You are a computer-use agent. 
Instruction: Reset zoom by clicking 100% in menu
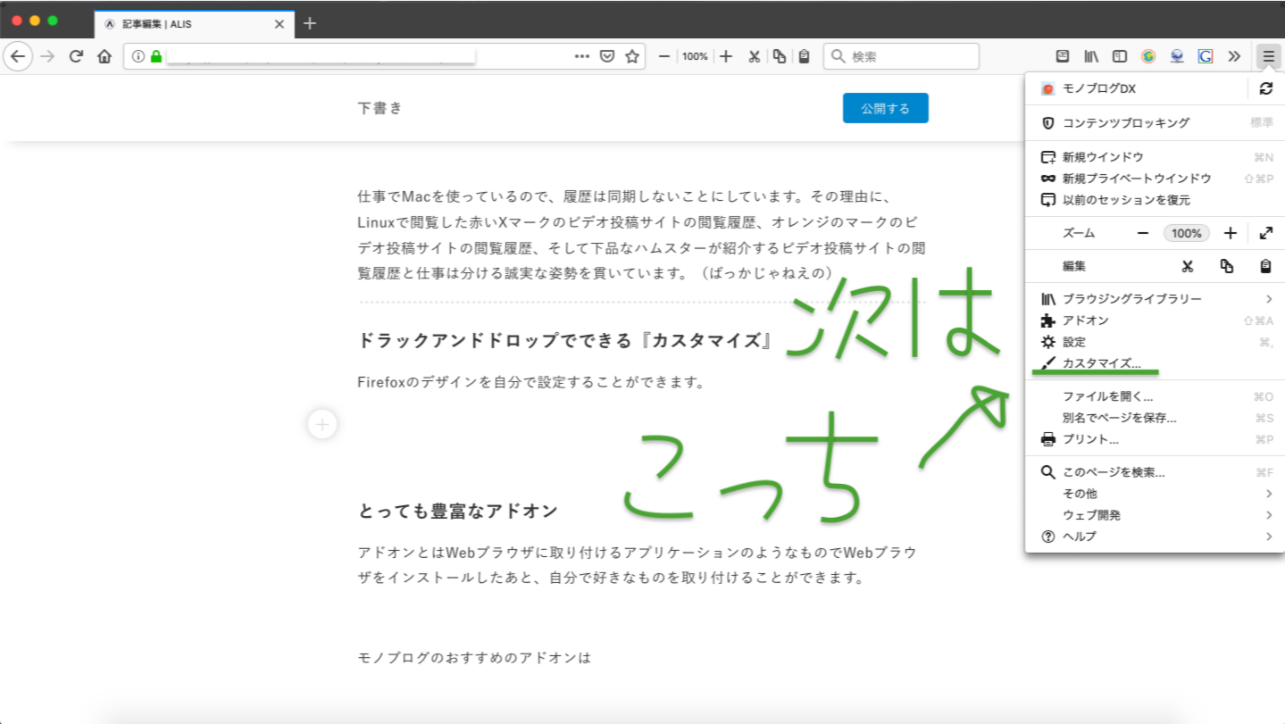tap(1186, 233)
